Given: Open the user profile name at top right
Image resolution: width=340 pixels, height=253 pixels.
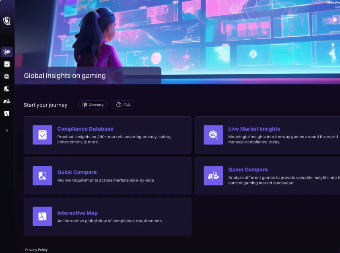Looking at the screenshot, I should tap(333, 3).
